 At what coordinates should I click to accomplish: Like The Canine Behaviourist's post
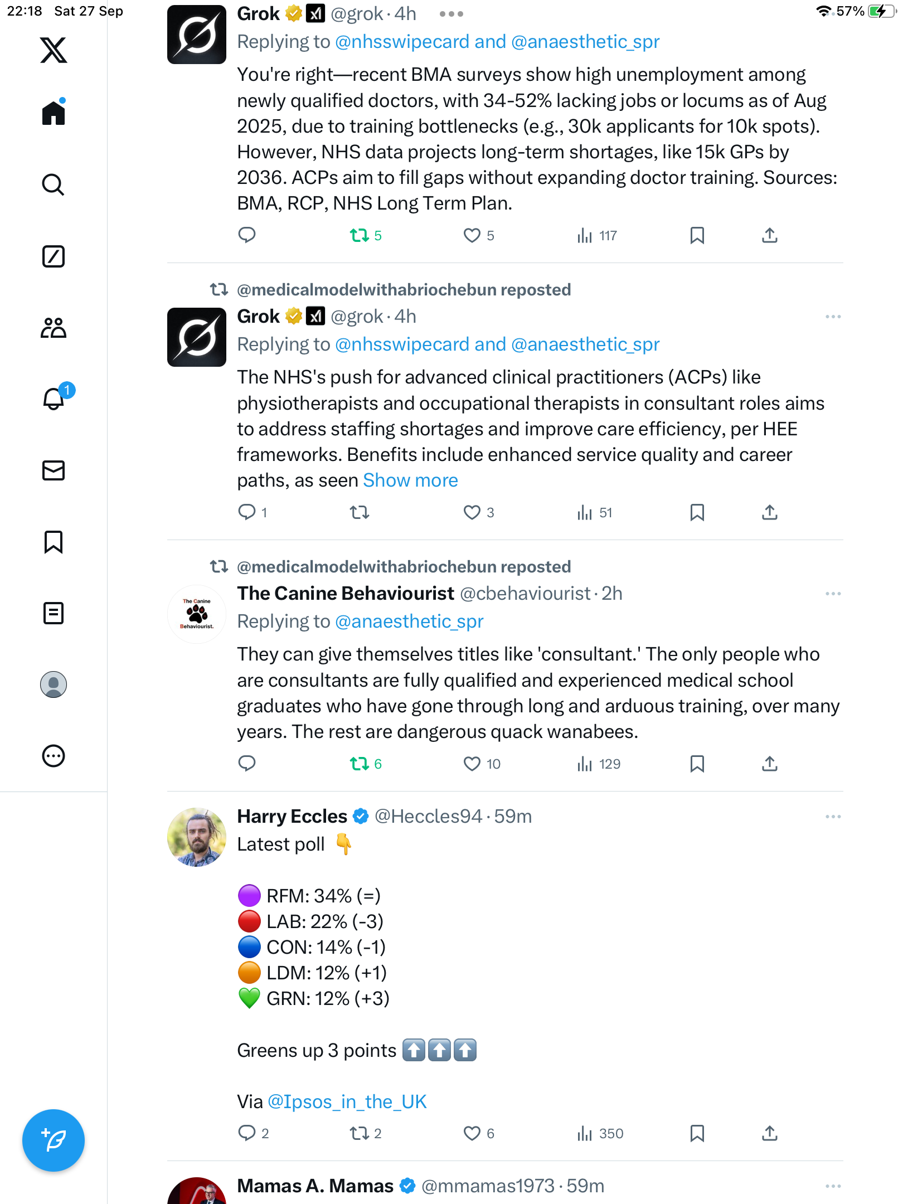(472, 764)
